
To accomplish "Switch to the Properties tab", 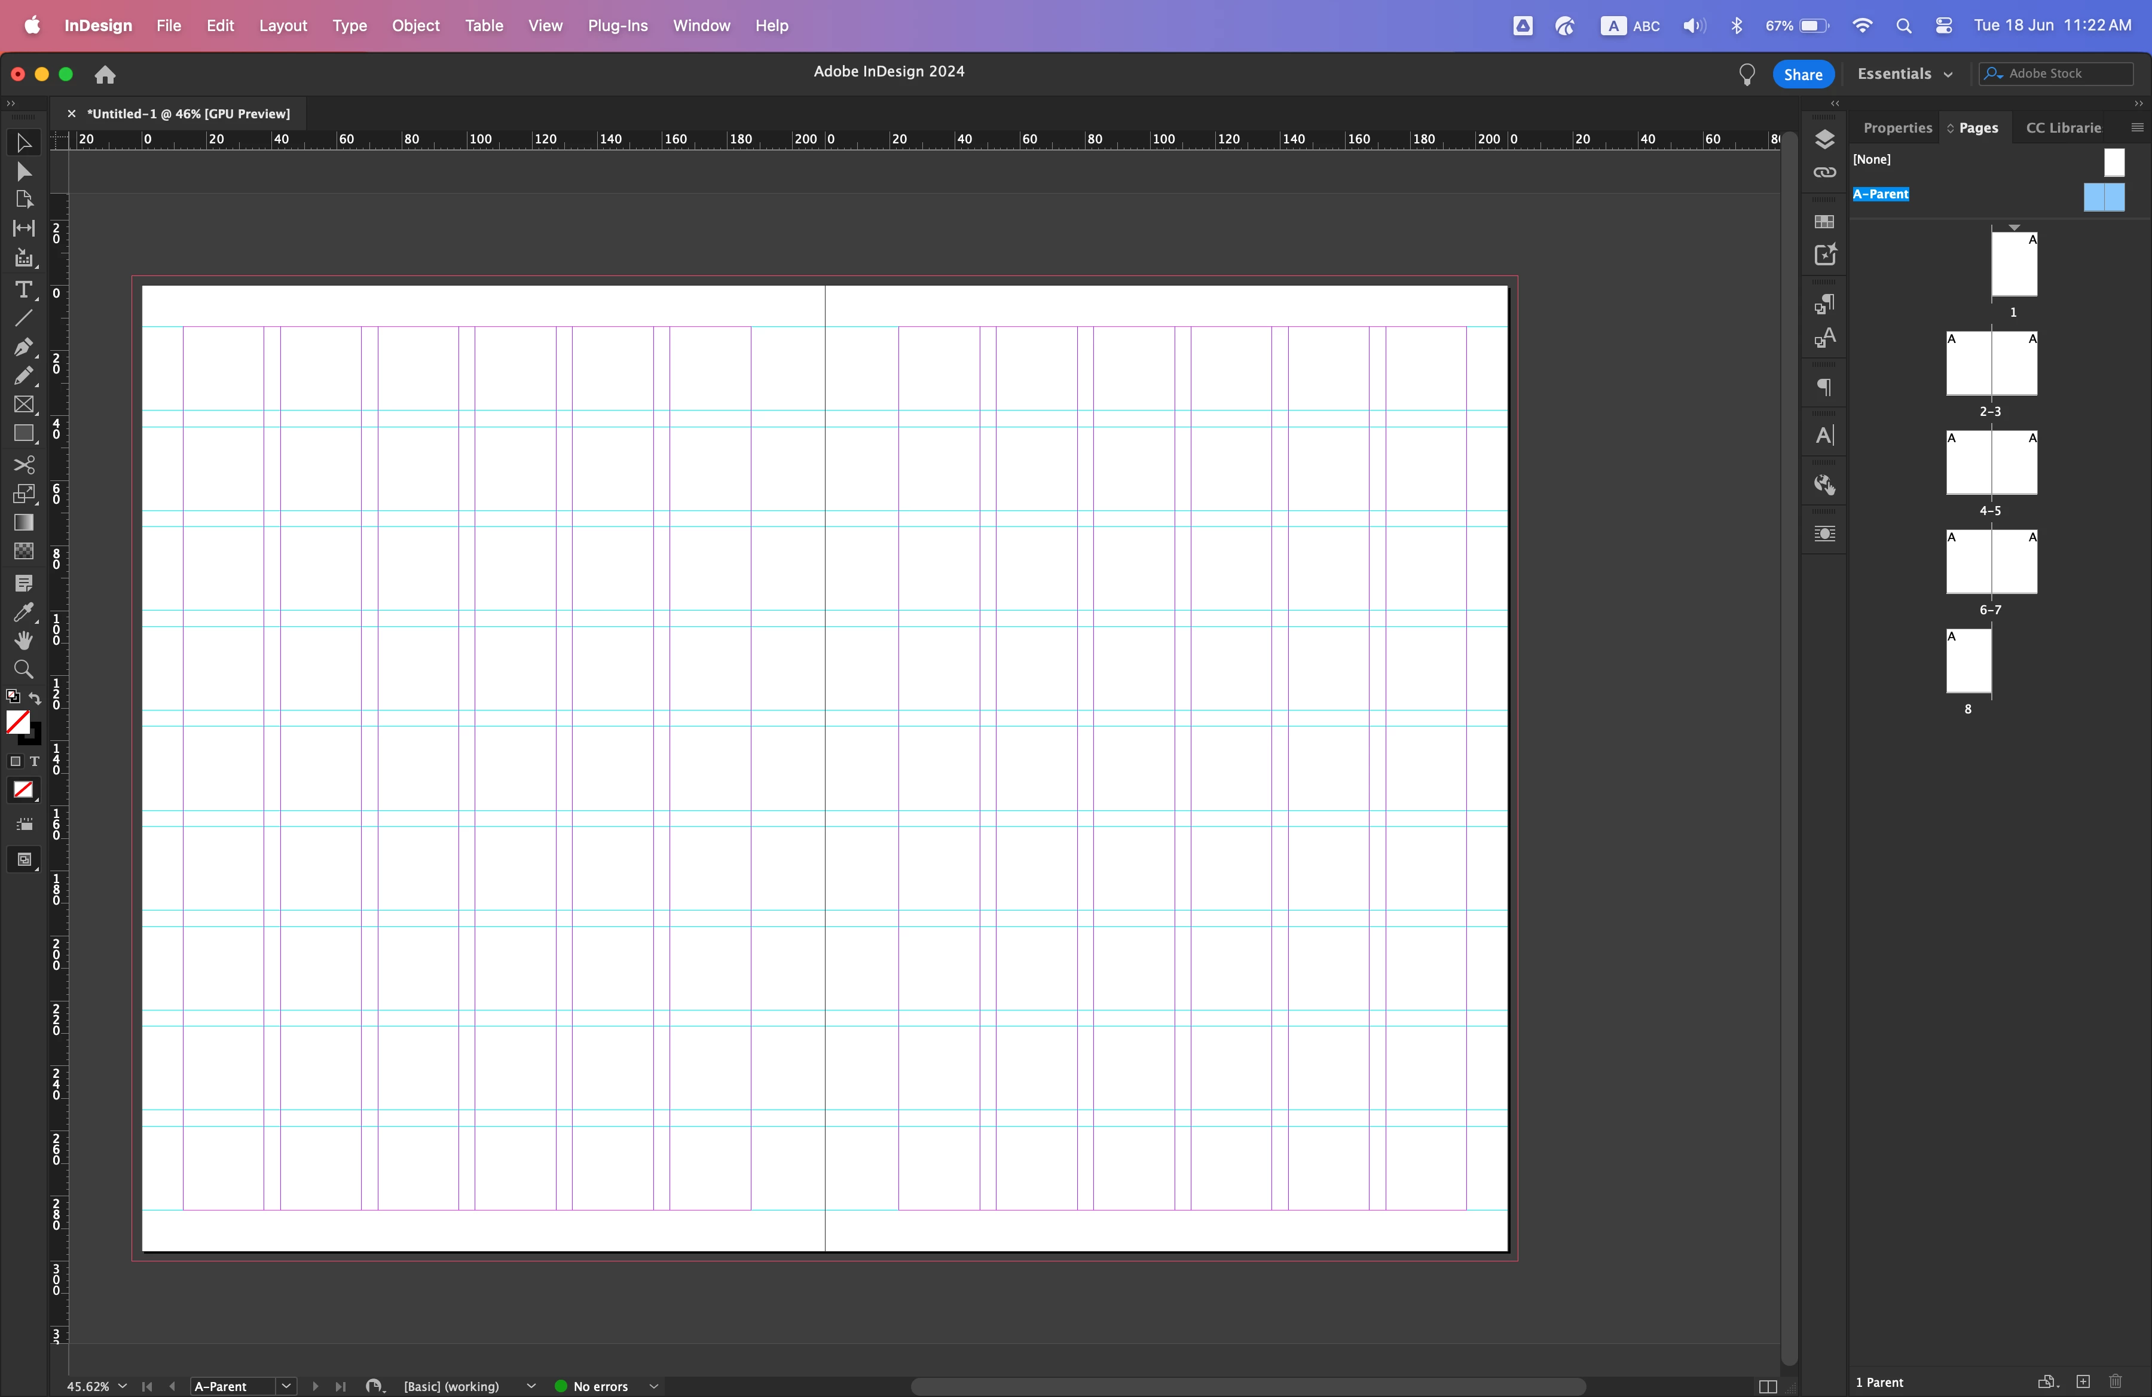I will click(1897, 127).
